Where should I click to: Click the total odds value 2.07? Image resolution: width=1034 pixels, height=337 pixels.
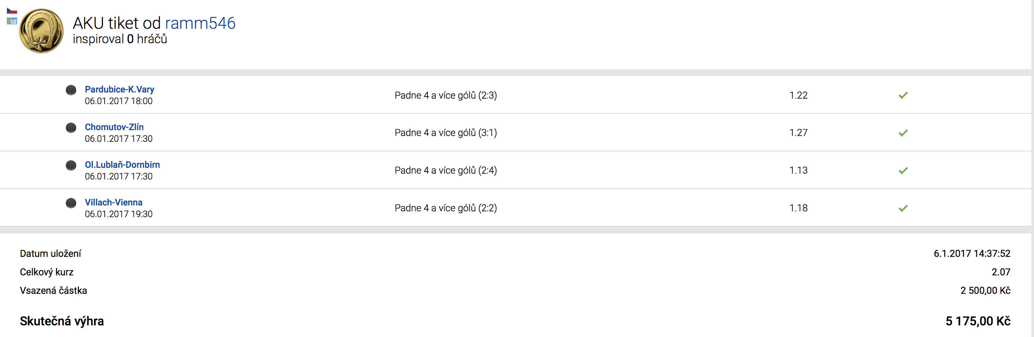1001,272
